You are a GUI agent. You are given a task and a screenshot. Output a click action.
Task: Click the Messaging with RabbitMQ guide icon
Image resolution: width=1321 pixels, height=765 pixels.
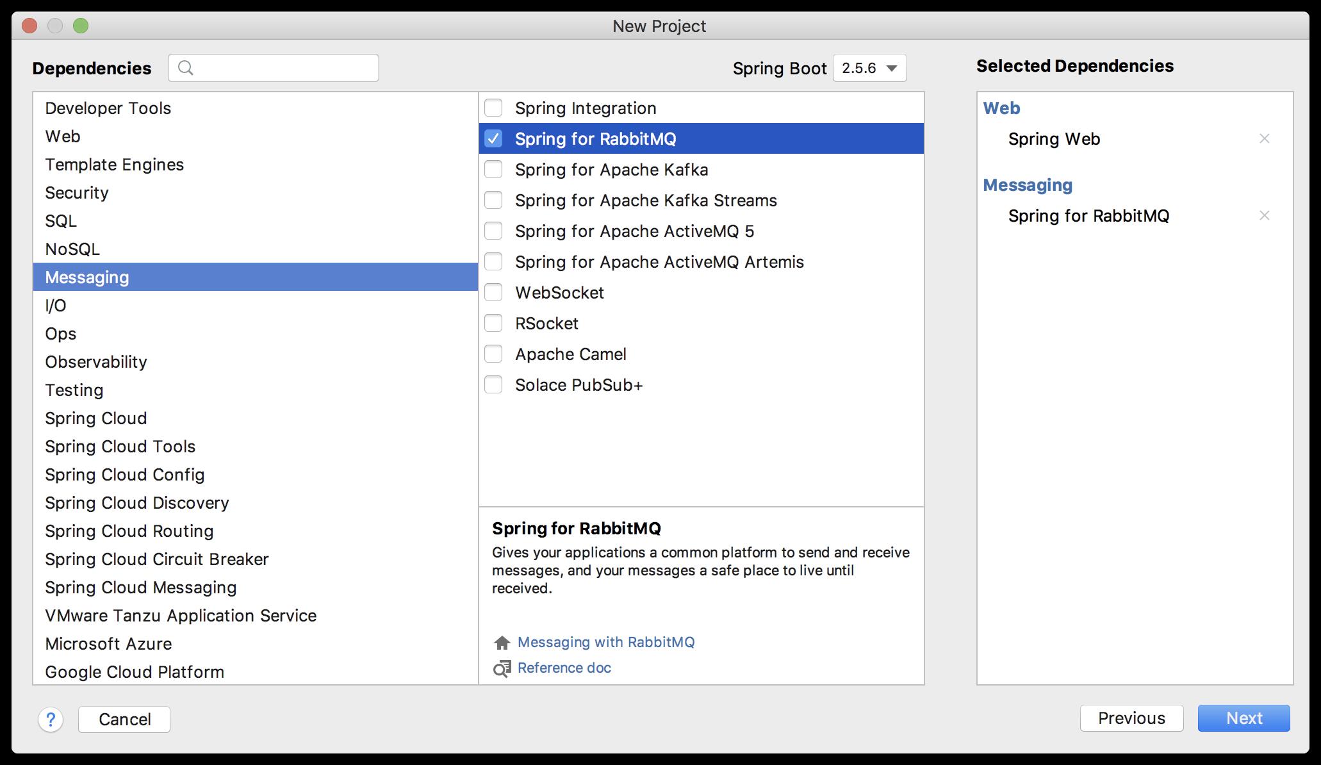[502, 641]
